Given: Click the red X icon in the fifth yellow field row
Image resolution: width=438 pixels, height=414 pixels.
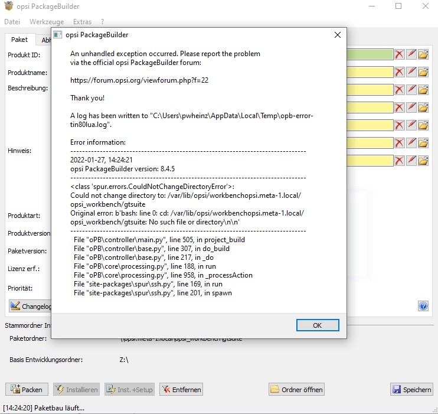Looking at the screenshot, I should [x=400, y=143].
